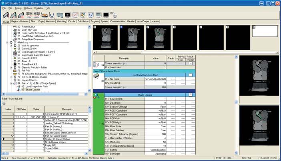Click the 'Shape_ID: Current Station' table row
The width and height of the screenshot is (281, 161).
[x=45, y=139]
